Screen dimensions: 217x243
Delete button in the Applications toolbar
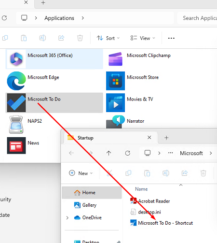pyautogui.click(x=80, y=38)
